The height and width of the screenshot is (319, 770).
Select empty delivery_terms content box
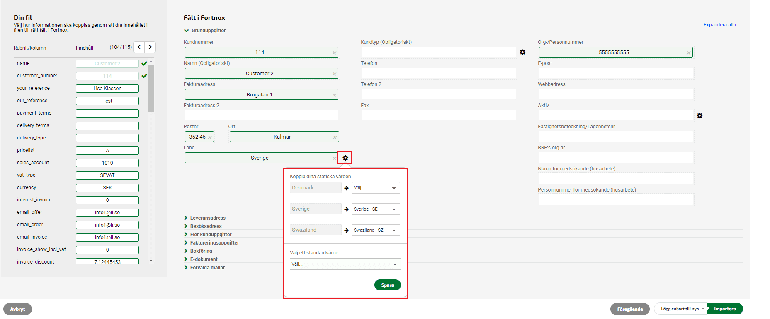(107, 126)
